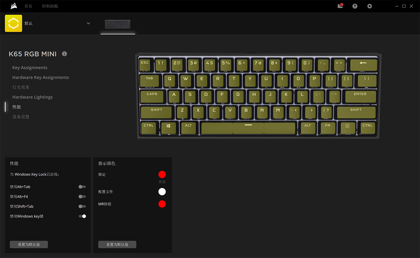Click the backspace arrow key on keyboard

pyautogui.click(x=364, y=65)
